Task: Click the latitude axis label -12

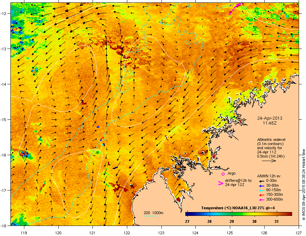Action: 4,13
